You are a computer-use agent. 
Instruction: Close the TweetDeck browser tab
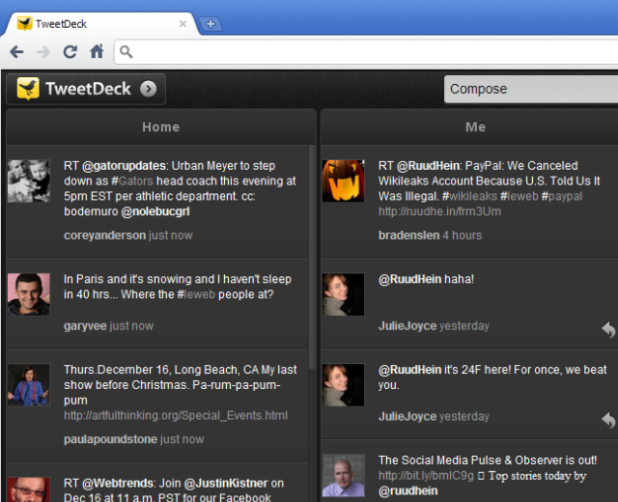183,23
